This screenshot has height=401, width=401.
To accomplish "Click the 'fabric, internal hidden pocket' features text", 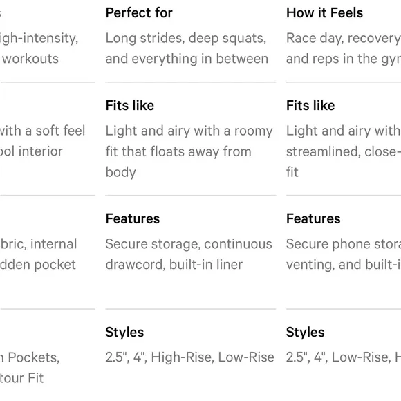I will [38, 254].
